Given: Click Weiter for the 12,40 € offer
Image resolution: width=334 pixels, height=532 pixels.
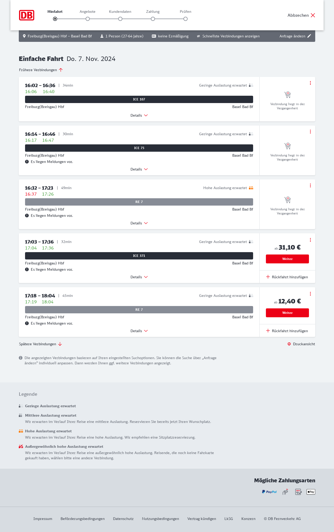Looking at the screenshot, I should (x=287, y=313).
